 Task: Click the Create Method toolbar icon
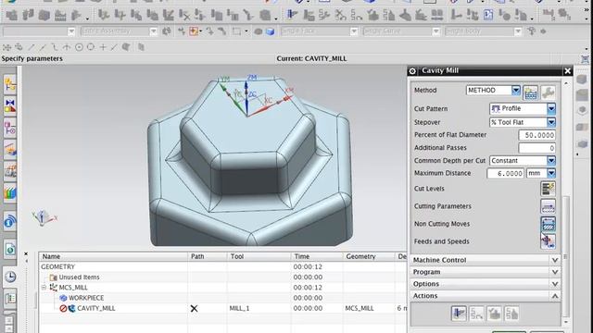click(x=60, y=16)
